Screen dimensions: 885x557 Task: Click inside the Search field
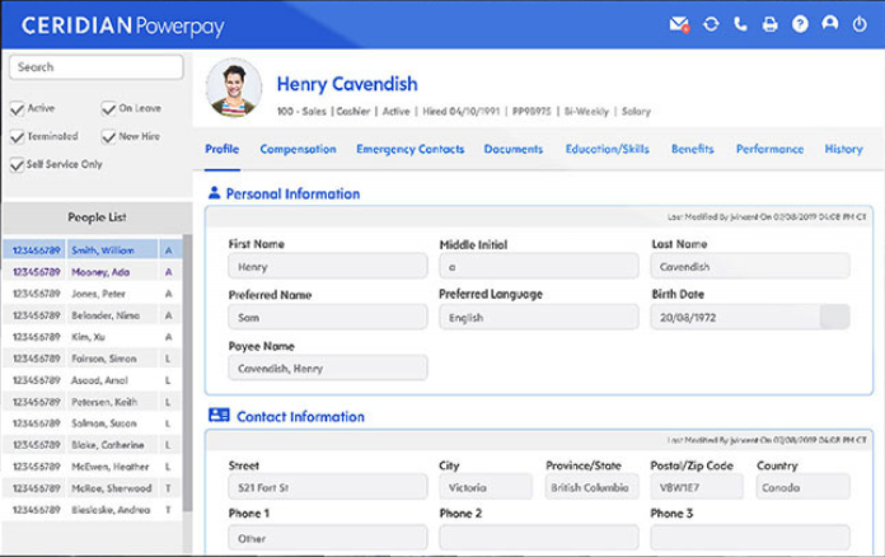tap(96, 67)
